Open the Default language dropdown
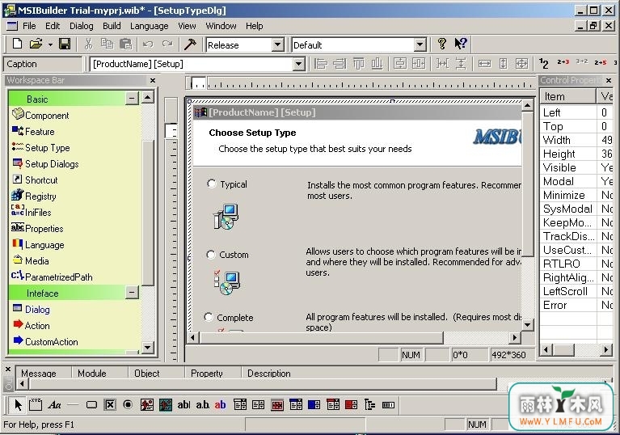This screenshot has width=620, height=435. [420, 44]
